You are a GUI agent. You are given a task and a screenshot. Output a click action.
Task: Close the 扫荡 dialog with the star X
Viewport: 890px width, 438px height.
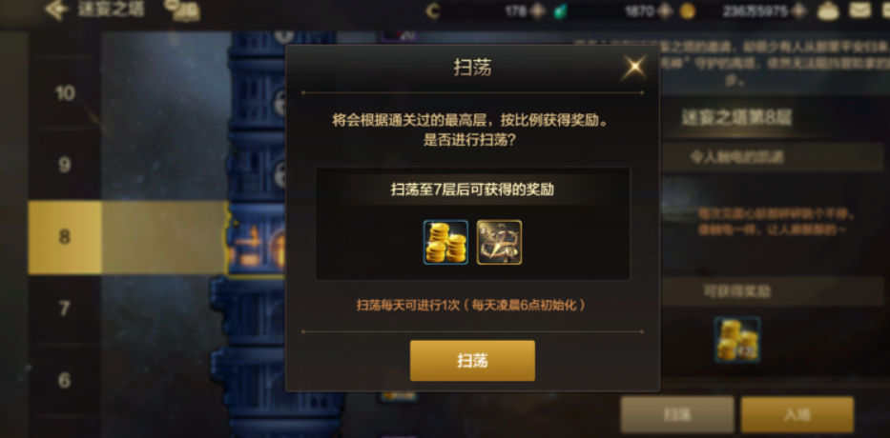(634, 68)
